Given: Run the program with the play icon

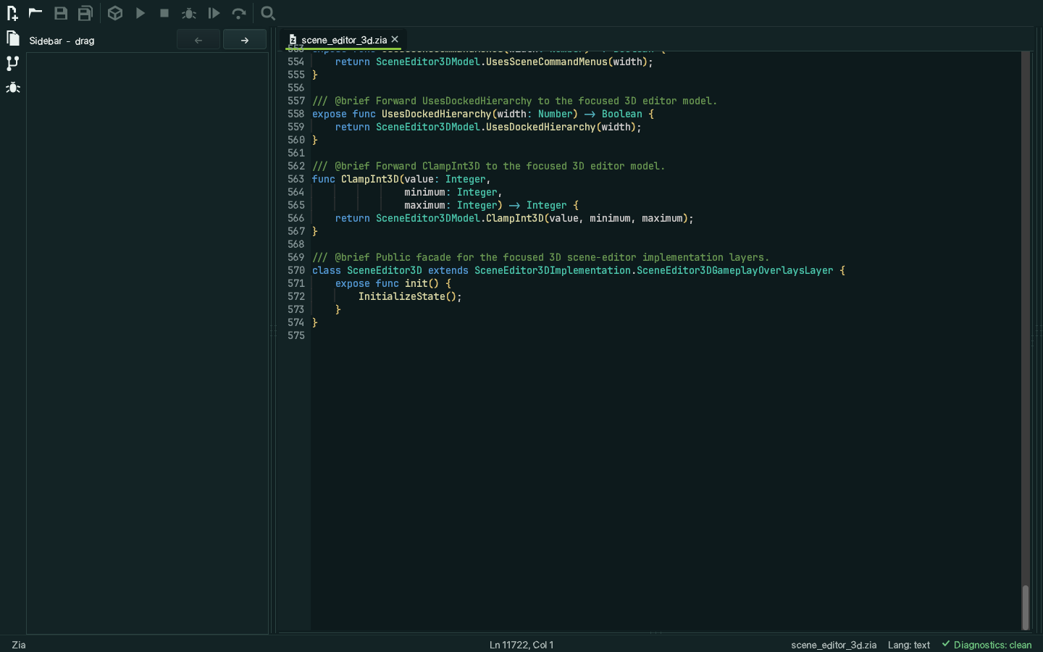Looking at the screenshot, I should 141,13.
